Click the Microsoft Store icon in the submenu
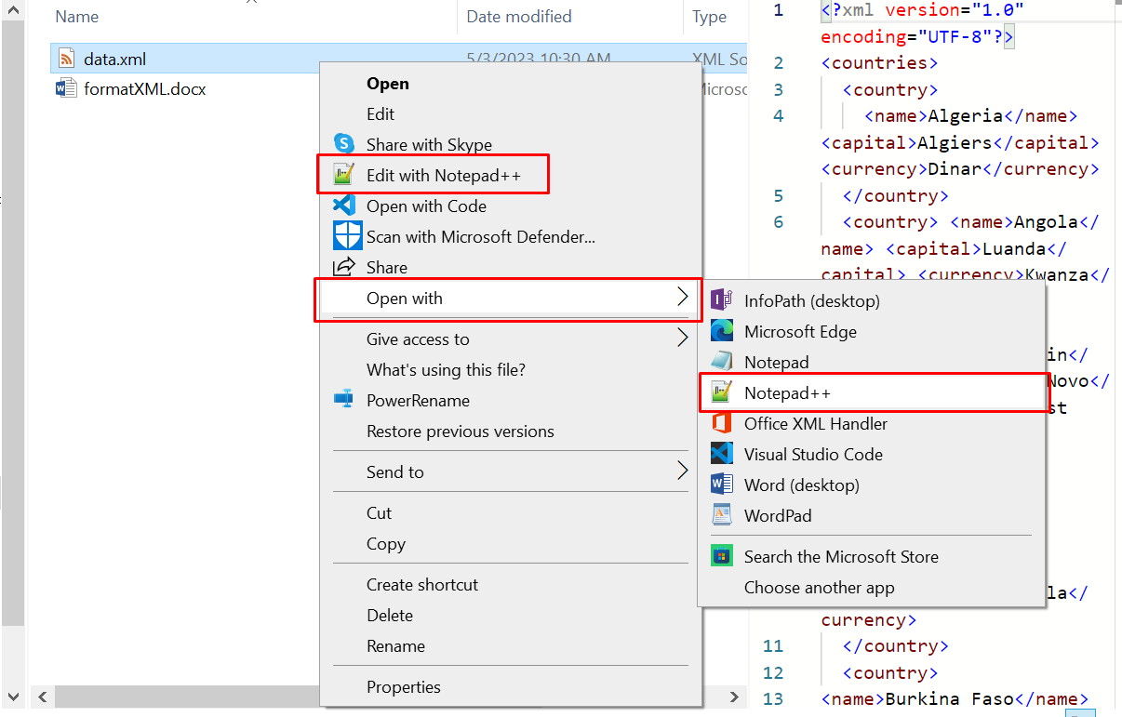This screenshot has height=717, width=1122. click(x=722, y=556)
